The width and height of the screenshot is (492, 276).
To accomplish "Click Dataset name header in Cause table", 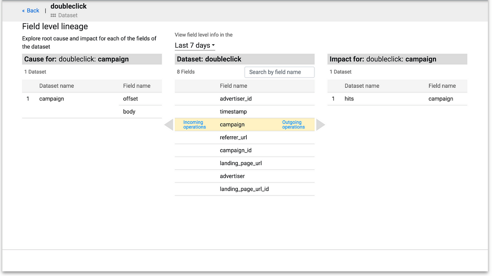I will coord(57,86).
